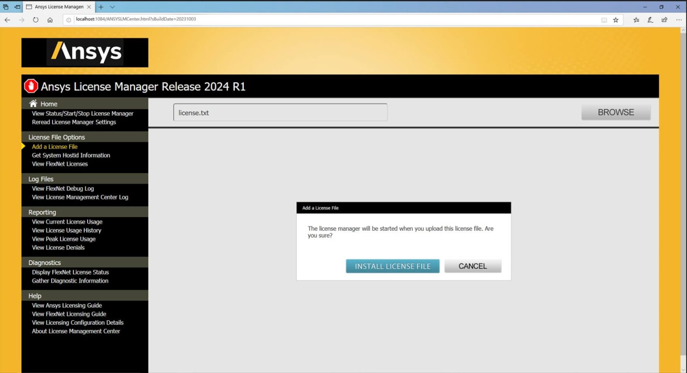This screenshot has width=687, height=373.
Task: Open View Ansys Licensing Guide
Action: click(67, 305)
